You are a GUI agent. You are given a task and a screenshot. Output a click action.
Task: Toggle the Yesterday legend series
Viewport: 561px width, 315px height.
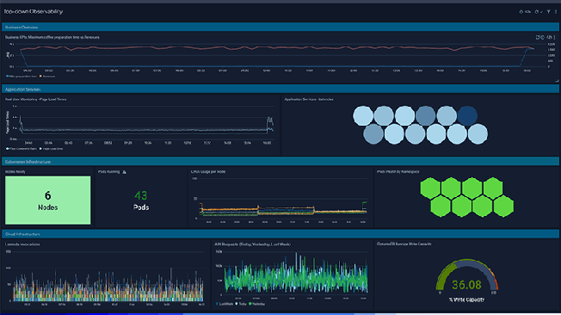click(x=257, y=304)
